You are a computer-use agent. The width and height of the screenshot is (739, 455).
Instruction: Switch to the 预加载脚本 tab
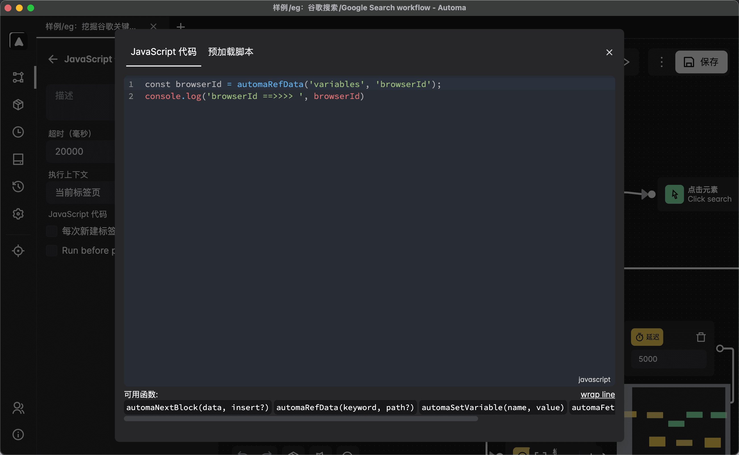point(231,52)
